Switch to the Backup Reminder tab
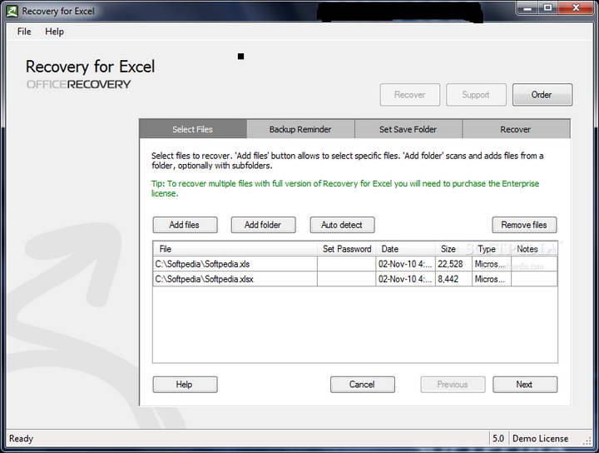Image resolution: width=599 pixels, height=453 pixels. click(x=300, y=129)
